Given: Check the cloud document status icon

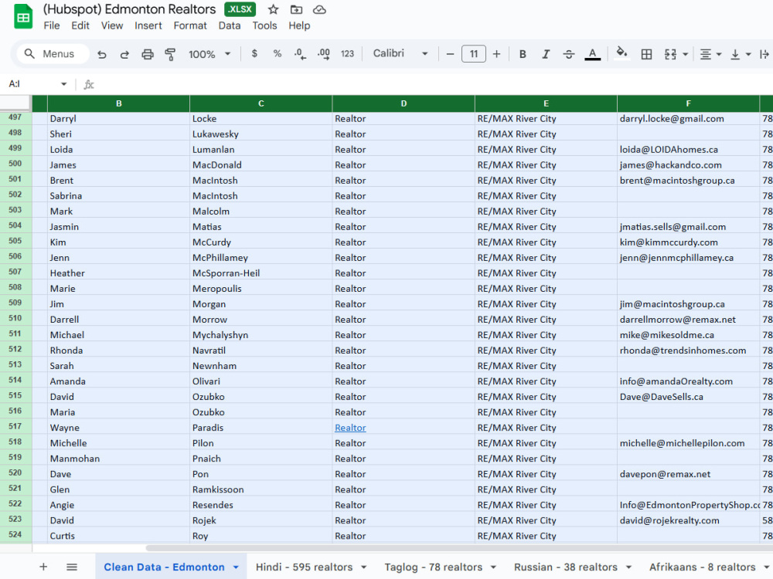Looking at the screenshot, I should pos(319,9).
